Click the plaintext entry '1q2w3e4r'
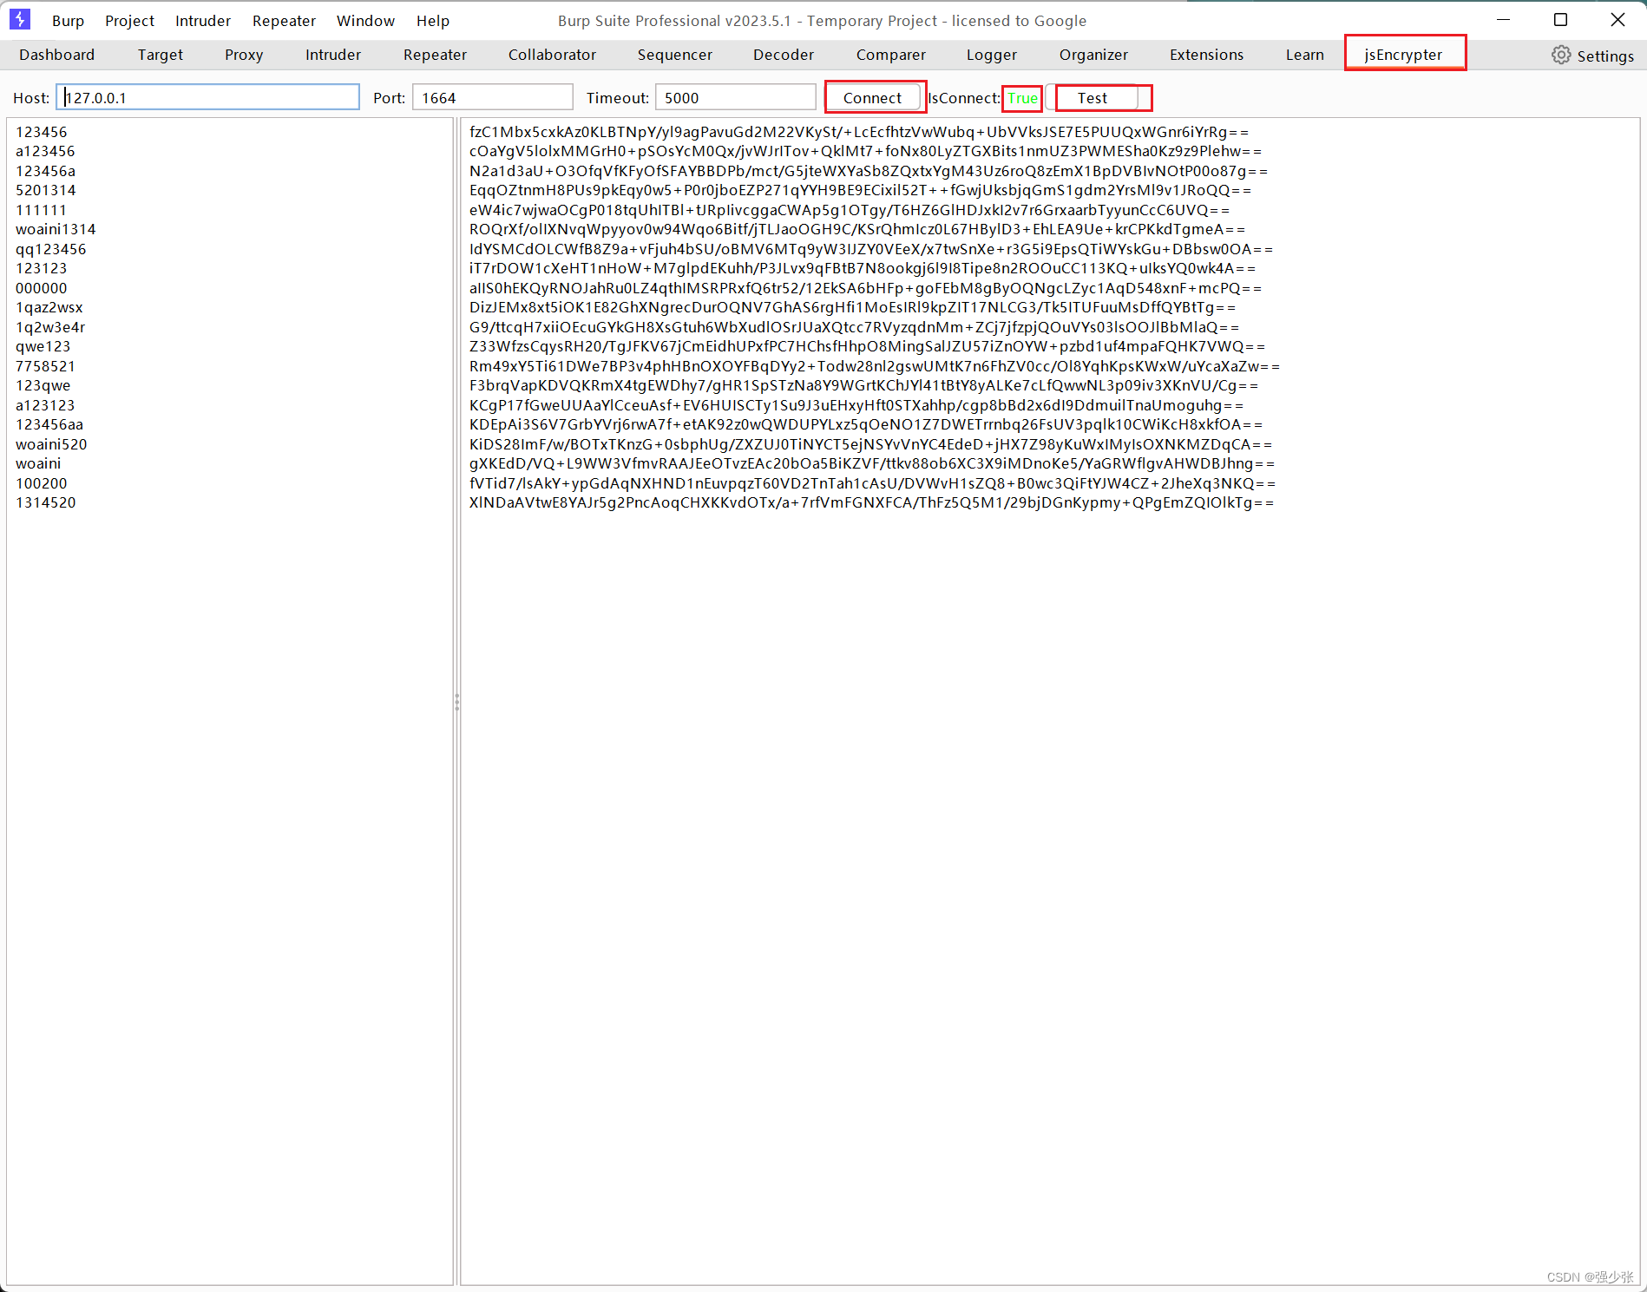1647x1292 pixels. point(50,327)
